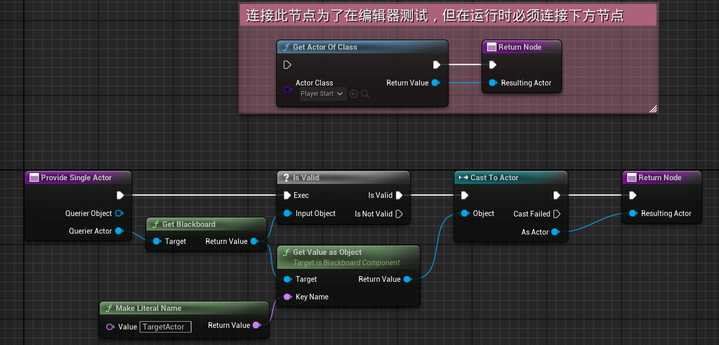719x345 pixels.
Task: Select the Cast To Actor node header
Action: coord(494,178)
